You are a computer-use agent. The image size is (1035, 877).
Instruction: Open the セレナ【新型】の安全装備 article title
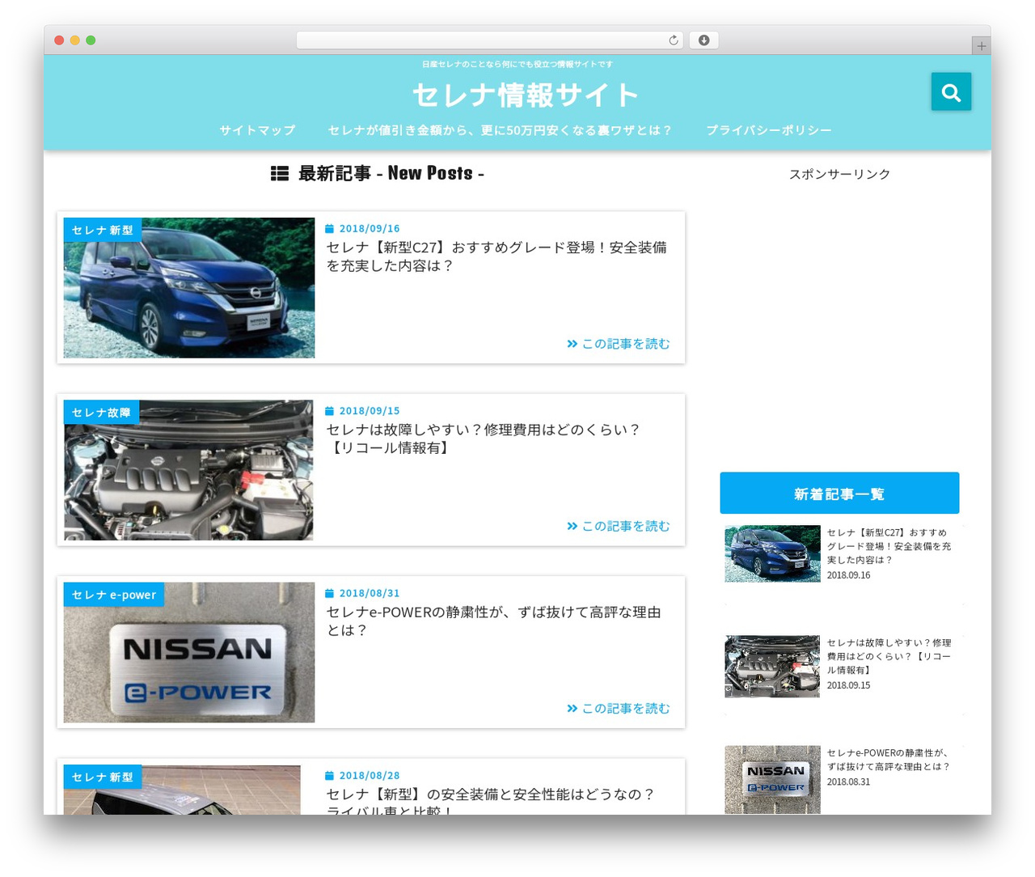pos(490,800)
